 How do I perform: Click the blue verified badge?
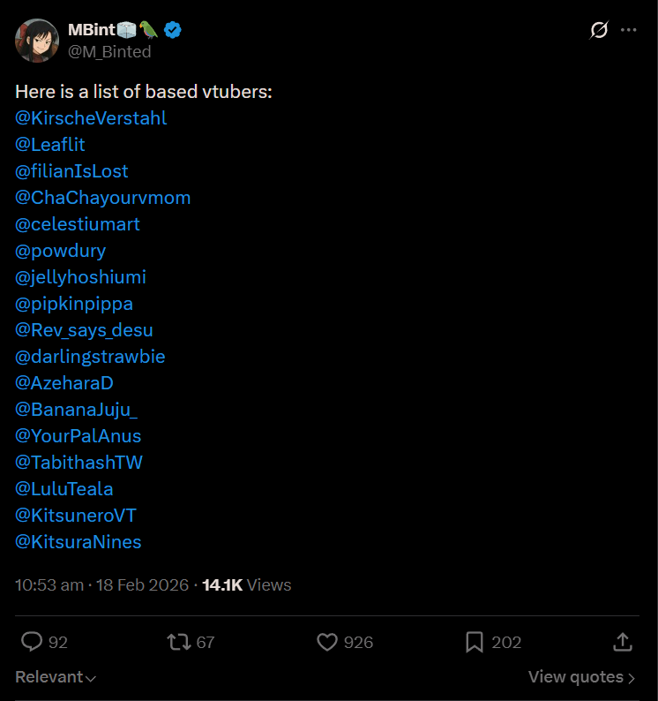coord(173,30)
